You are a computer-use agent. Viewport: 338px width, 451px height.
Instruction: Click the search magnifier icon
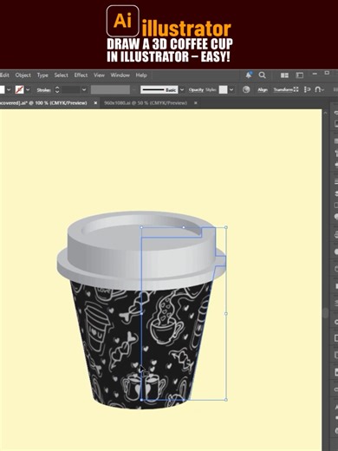[262, 75]
